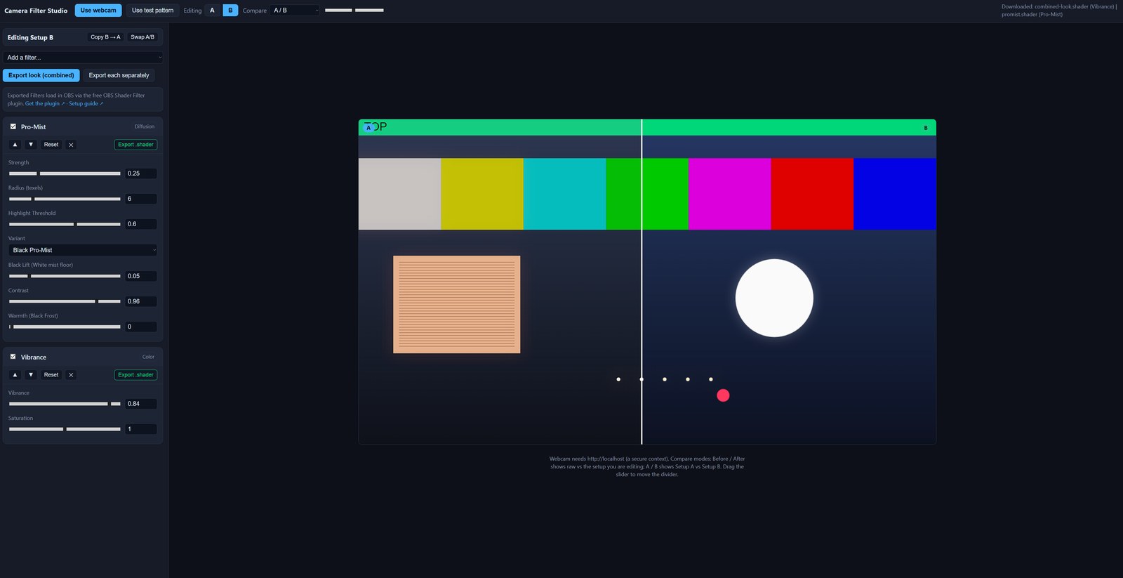Click the Camera Filter Studio title
This screenshot has width=1123, height=578.
pos(36,11)
